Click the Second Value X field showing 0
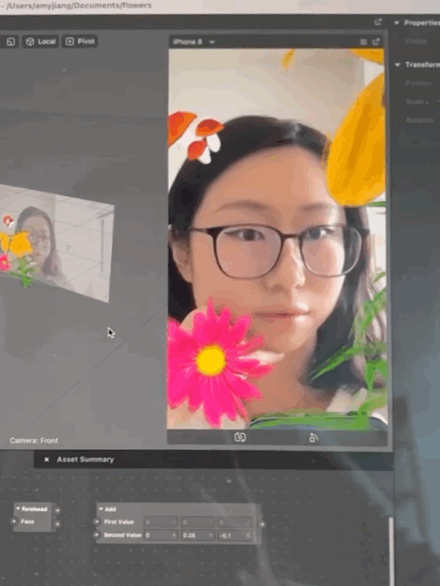The image size is (440, 586). (161, 536)
